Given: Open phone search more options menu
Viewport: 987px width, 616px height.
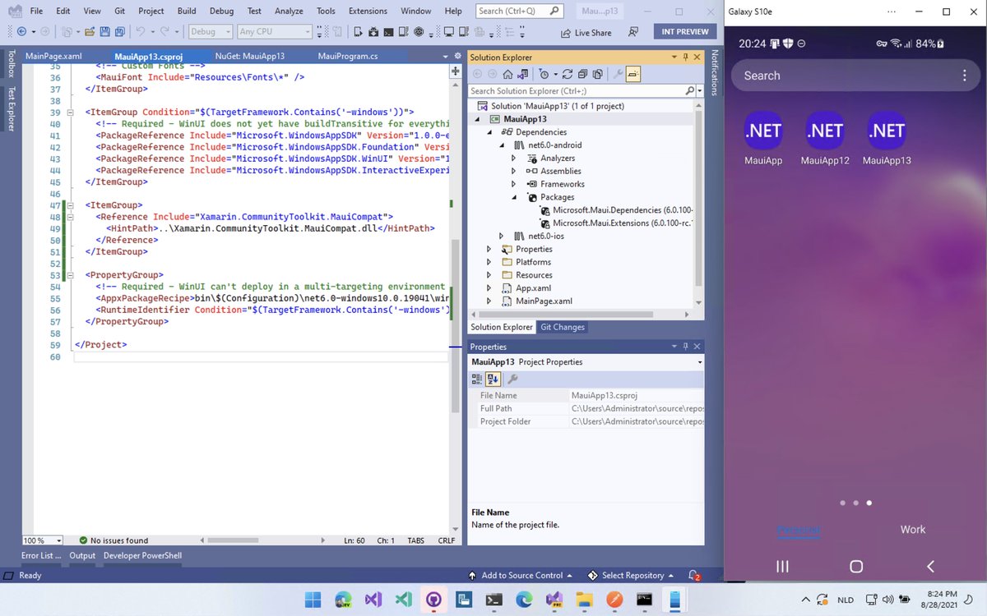Looking at the screenshot, I should (x=964, y=76).
